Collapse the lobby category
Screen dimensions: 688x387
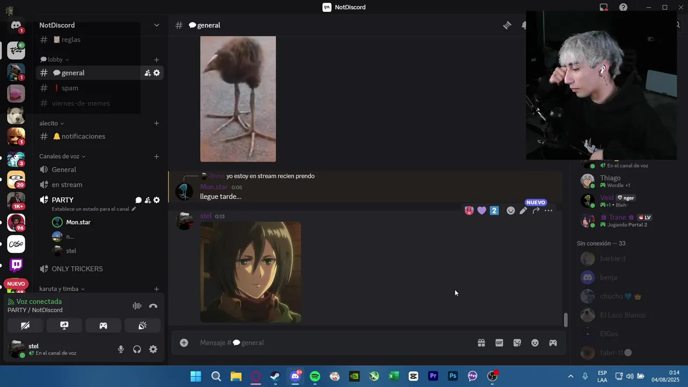click(x=55, y=60)
